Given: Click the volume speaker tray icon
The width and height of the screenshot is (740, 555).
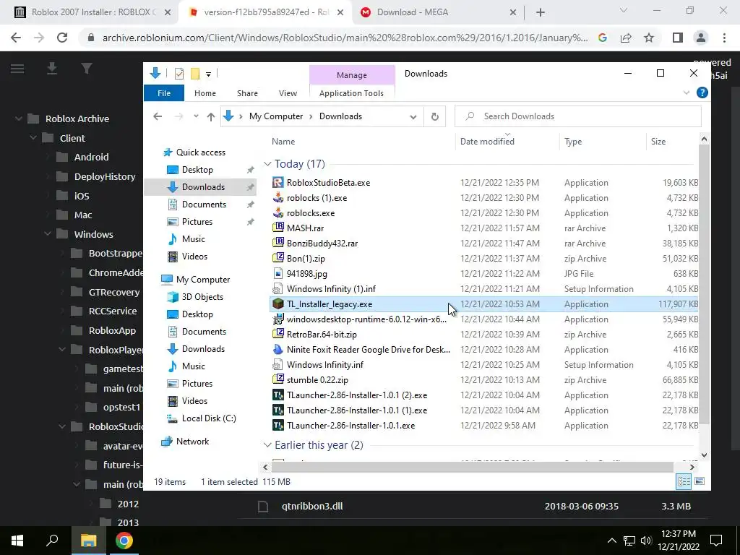Looking at the screenshot, I should (x=646, y=541).
